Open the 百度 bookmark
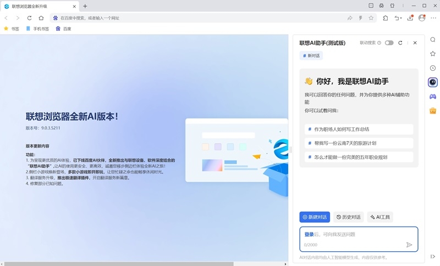The height and width of the screenshot is (266, 440). (63, 29)
